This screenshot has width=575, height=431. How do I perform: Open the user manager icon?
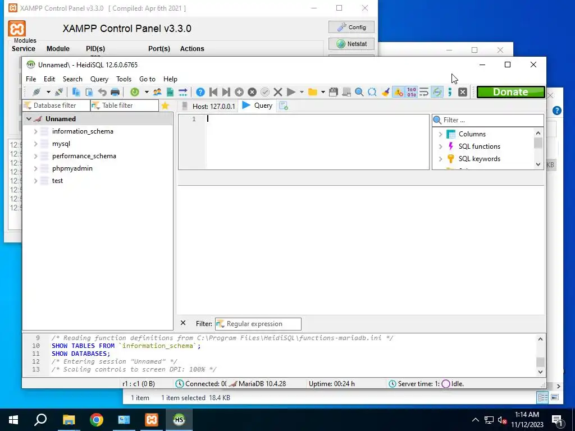[x=157, y=92]
